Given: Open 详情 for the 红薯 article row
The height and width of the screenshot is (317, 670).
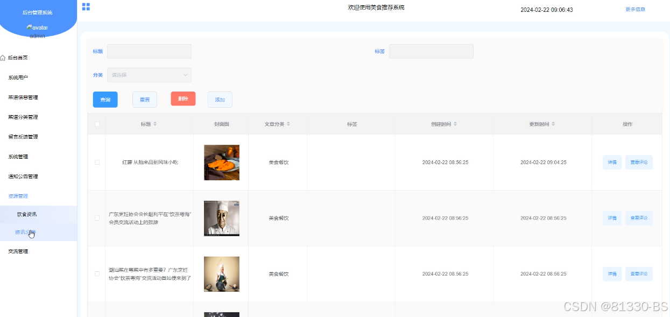Looking at the screenshot, I should [612, 162].
